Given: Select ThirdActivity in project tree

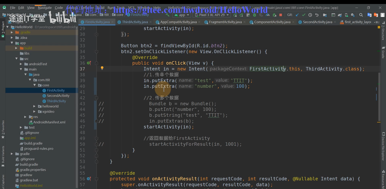Looking at the screenshot, I should pos(56,101).
